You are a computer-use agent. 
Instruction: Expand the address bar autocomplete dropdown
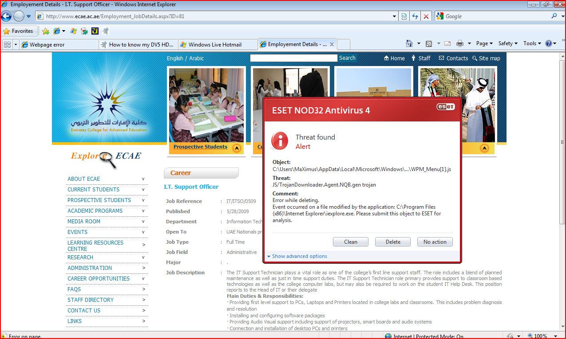395,16
